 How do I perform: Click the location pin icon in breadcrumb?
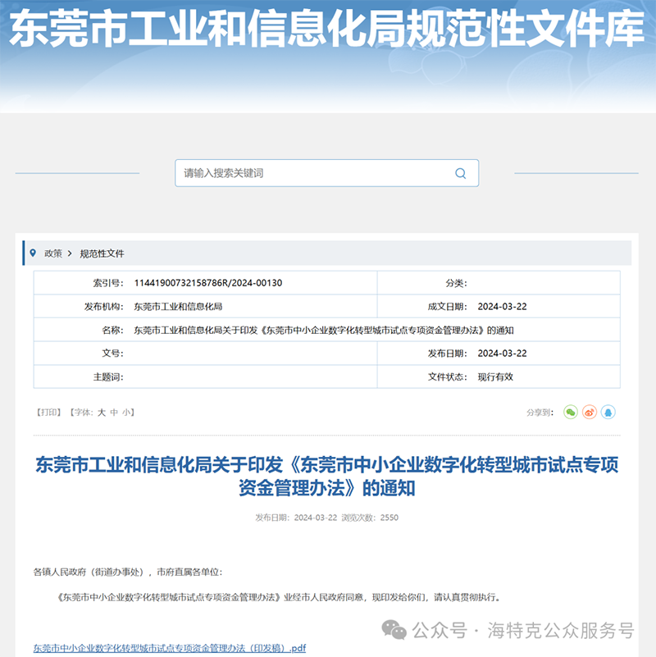pos(33,253)
